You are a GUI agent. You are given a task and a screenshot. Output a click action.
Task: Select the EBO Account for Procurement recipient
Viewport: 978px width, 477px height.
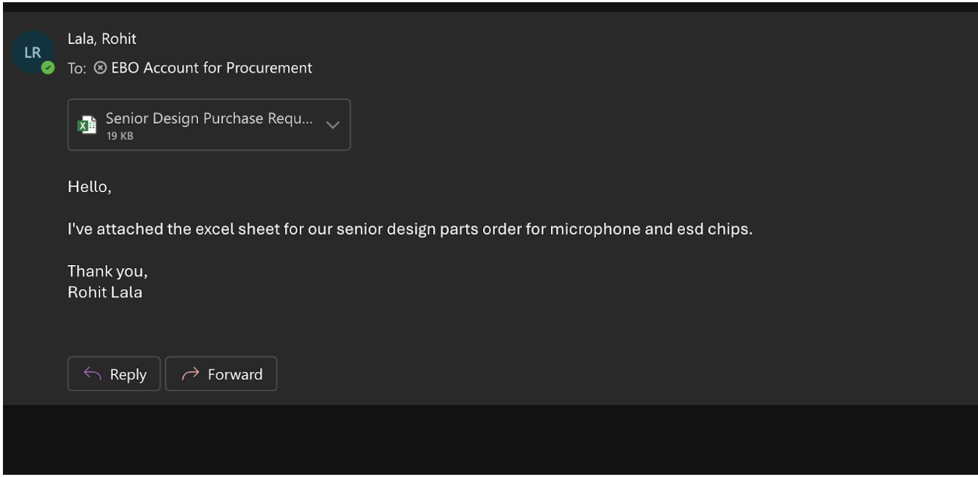tap(211, 68)
